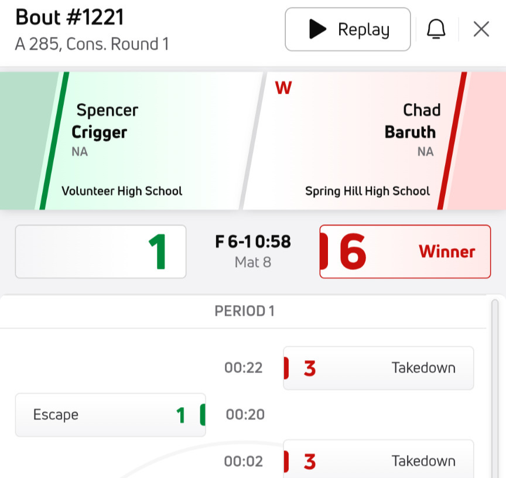Click the Mat 8 label
This screenshot has height=478, width=506.
(253, 262)
